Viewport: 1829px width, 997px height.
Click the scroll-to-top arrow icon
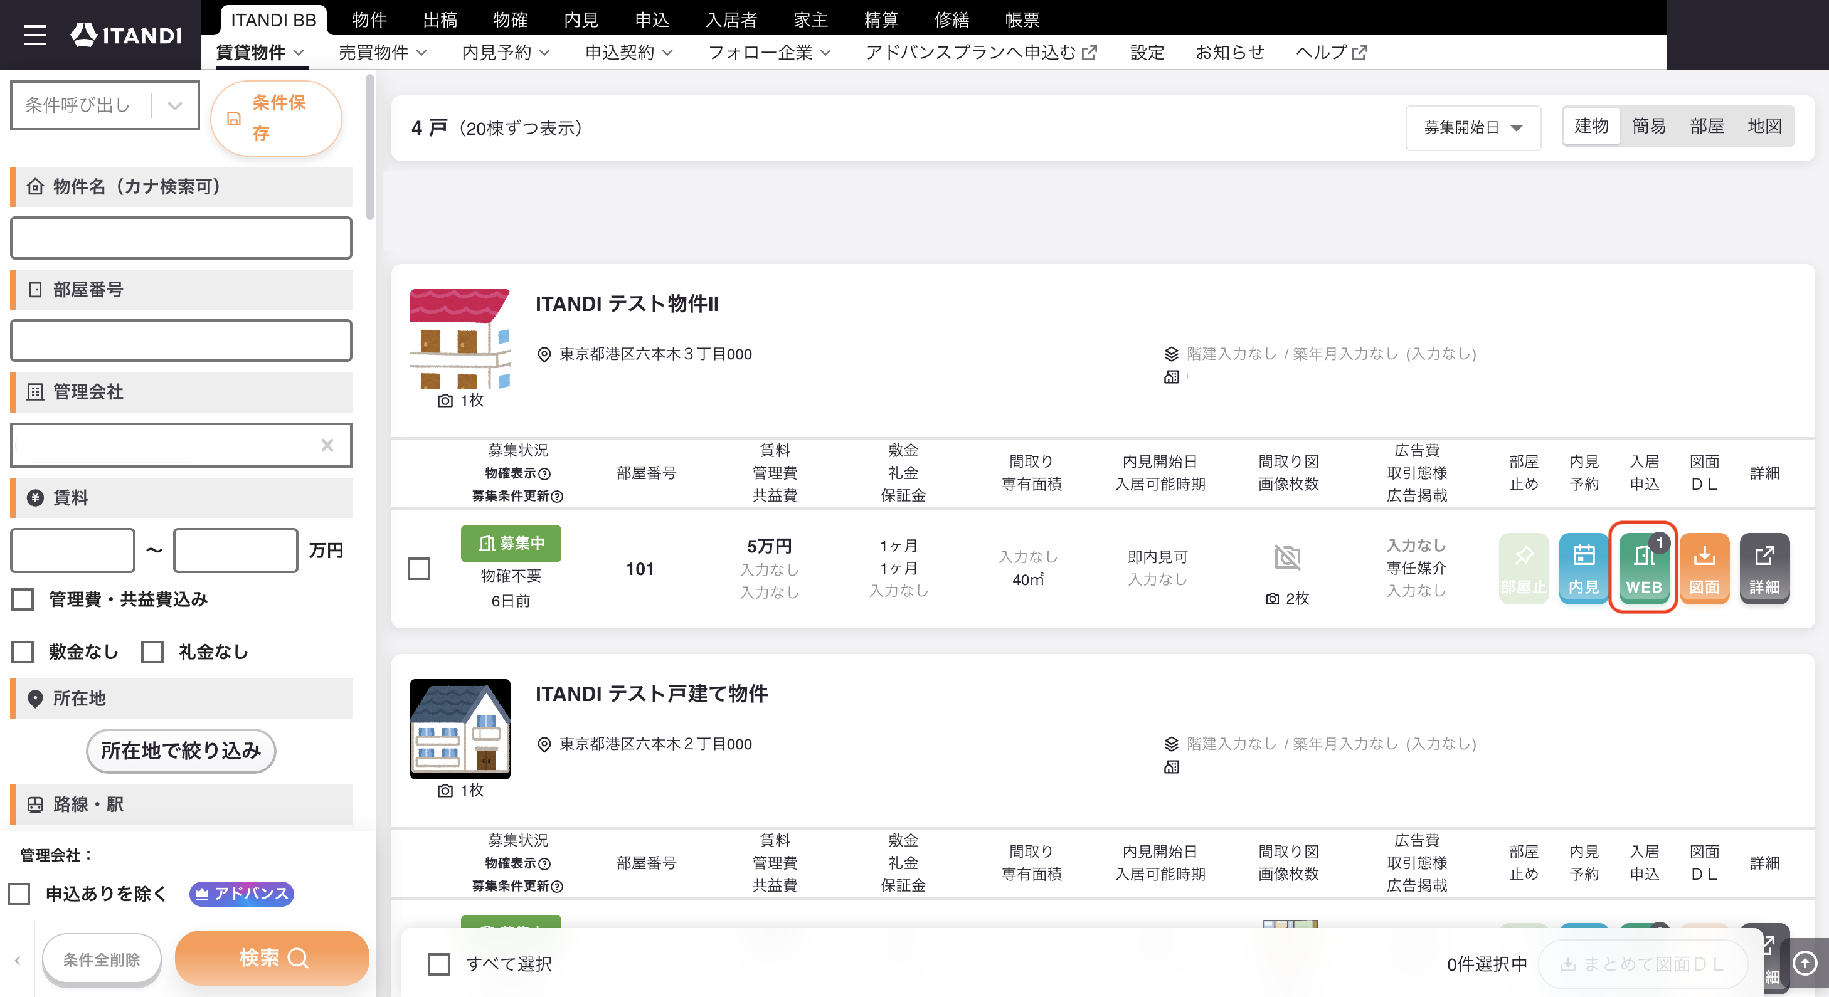(1805, 963)
